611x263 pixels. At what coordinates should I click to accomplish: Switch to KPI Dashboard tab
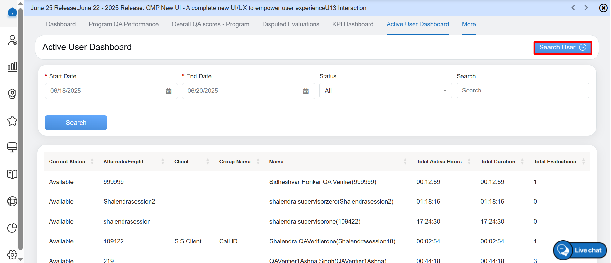coord(353,24)
